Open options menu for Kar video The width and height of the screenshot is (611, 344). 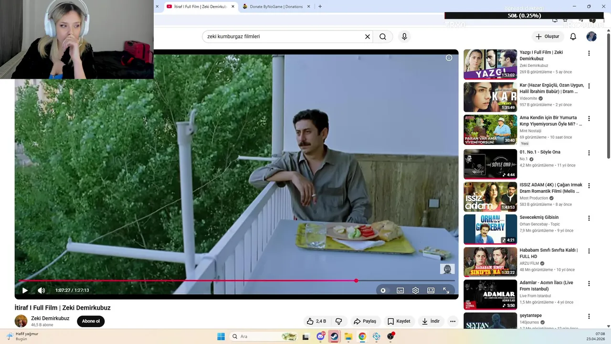point(589,86)
